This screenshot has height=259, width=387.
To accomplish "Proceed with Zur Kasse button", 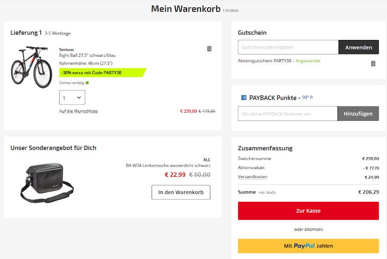I will tap(308, 211).
